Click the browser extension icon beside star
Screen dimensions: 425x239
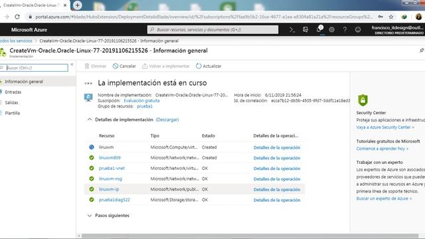click(x=404, y=17)
